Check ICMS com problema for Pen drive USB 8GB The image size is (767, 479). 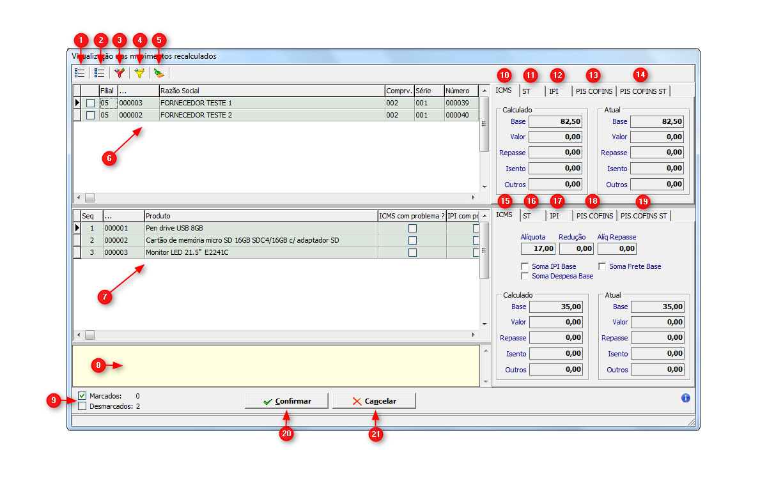[412, 228]
